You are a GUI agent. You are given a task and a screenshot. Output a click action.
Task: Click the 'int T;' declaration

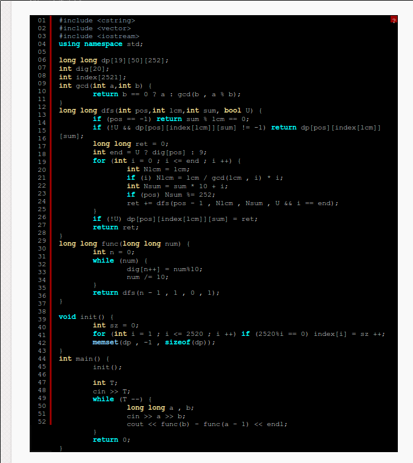point(106,383)
